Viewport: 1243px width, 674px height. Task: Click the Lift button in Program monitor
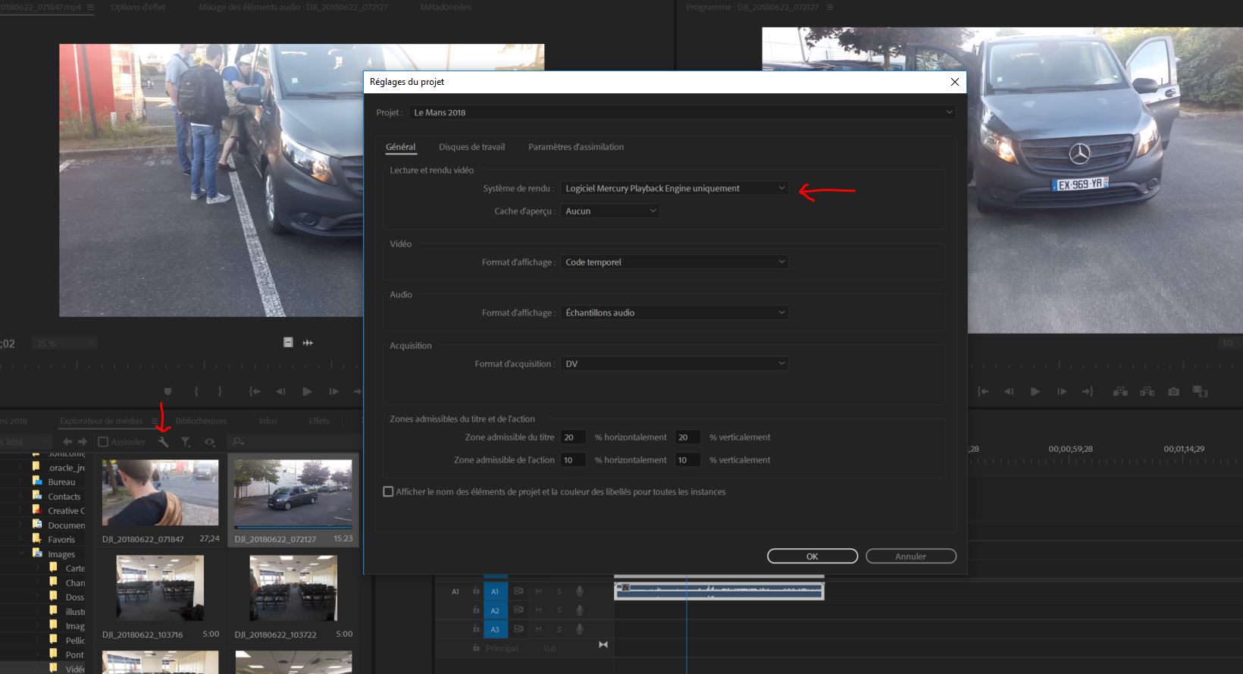pos(1120,391)
